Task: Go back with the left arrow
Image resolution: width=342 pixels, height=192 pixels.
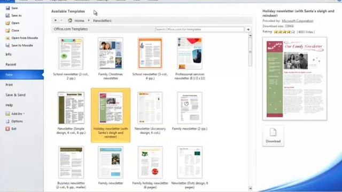Action: click(x=56, y=20)
